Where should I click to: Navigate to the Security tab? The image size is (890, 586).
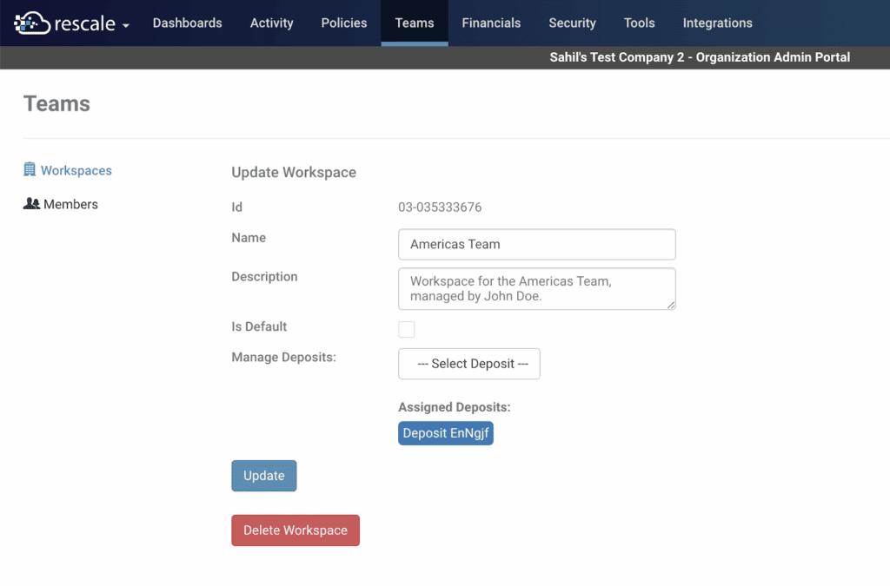pyautogui.click(x=572, y=23)
